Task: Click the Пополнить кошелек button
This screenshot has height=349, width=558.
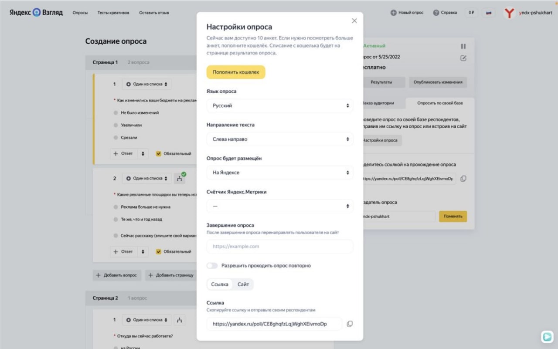Action: (x=236, y=72)
